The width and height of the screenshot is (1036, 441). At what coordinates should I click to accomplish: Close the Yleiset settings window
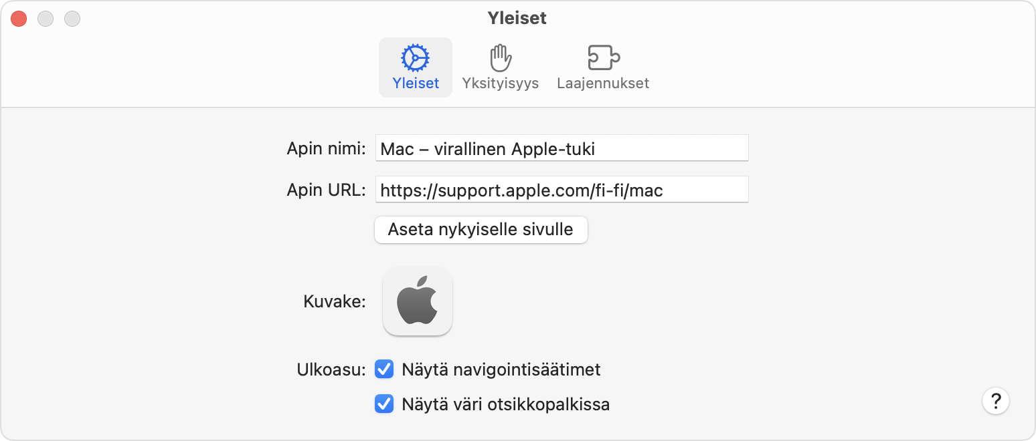[19, 19]
